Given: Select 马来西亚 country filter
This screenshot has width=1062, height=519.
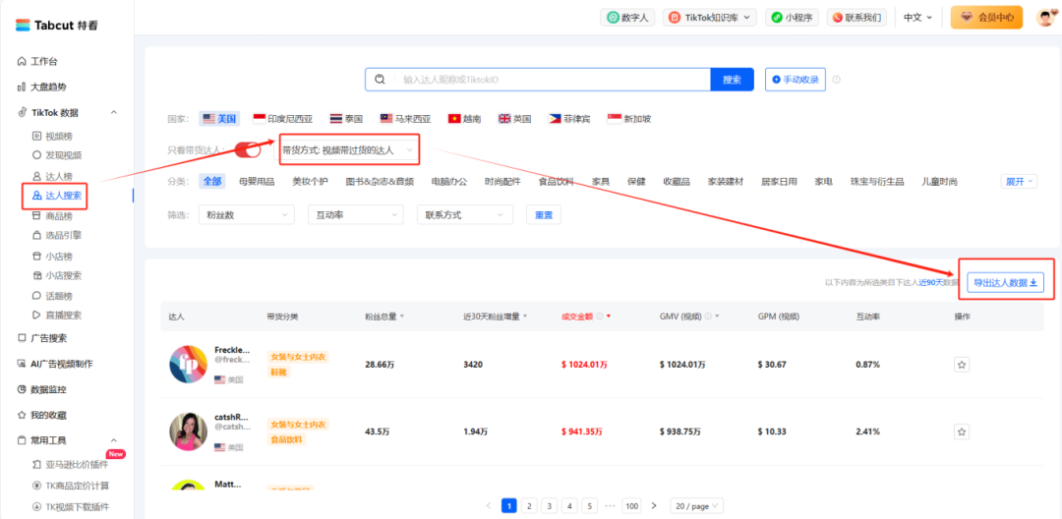Looking at the screenshot, I should click(x=405, y=119).
